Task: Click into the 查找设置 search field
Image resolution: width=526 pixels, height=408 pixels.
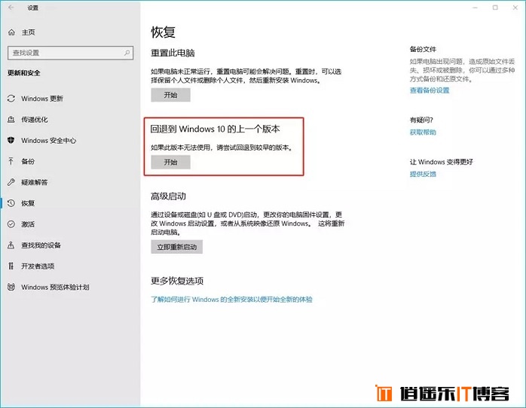Action: 70,53
